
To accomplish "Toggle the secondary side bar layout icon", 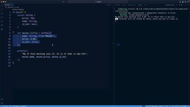I will tap(185, 2).
